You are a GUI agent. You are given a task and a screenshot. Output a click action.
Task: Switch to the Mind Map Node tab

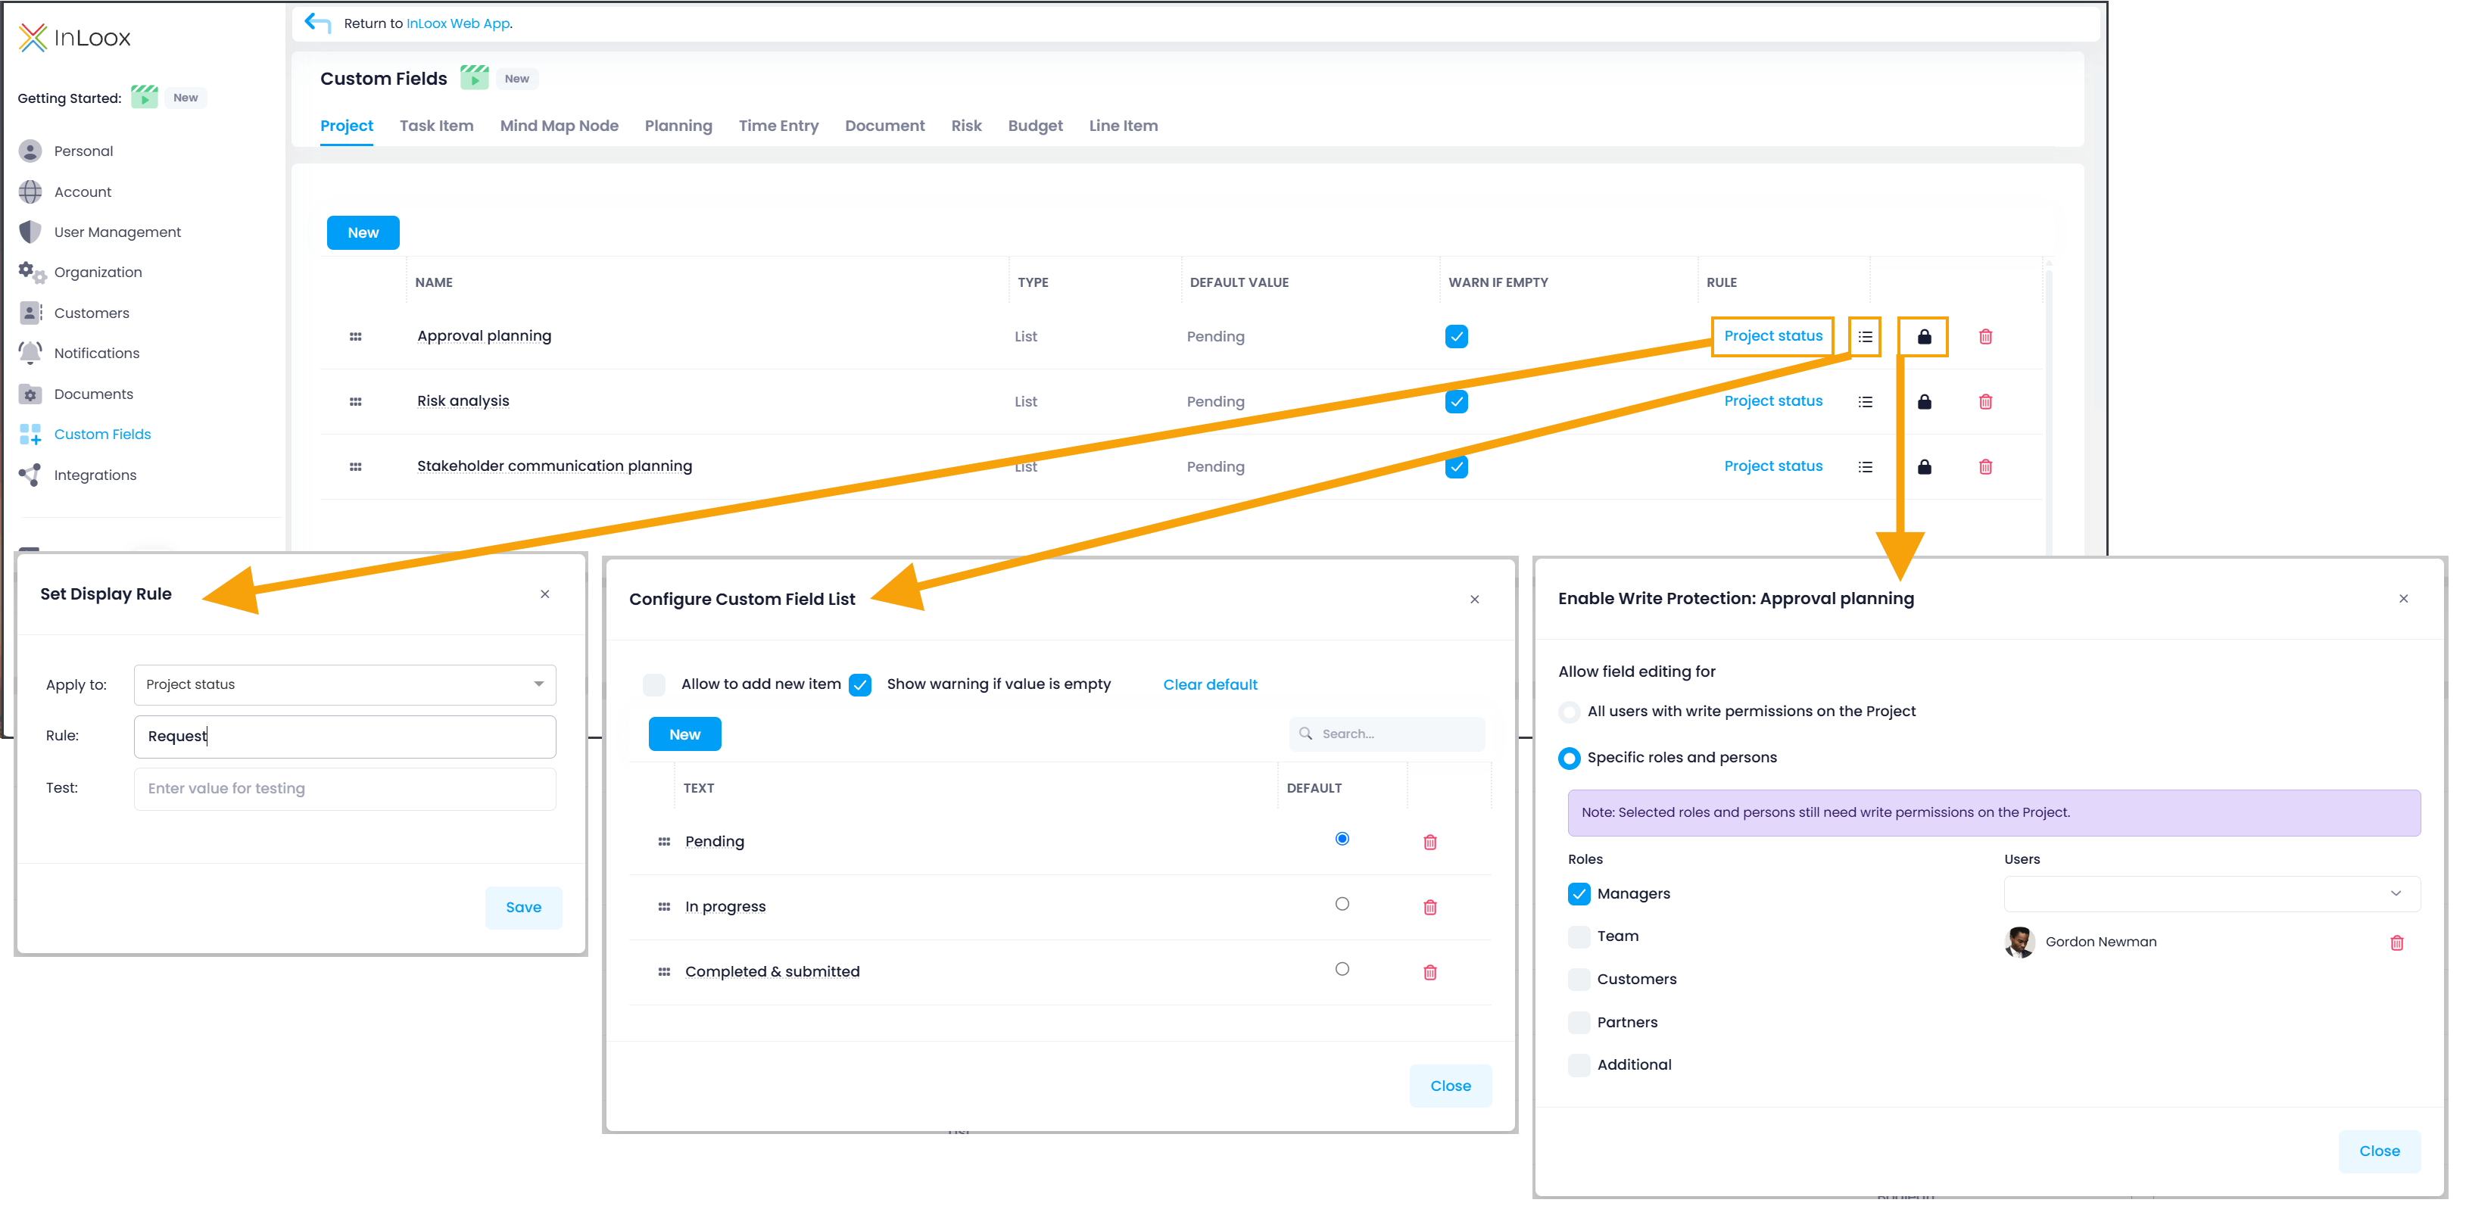(559, 126)
